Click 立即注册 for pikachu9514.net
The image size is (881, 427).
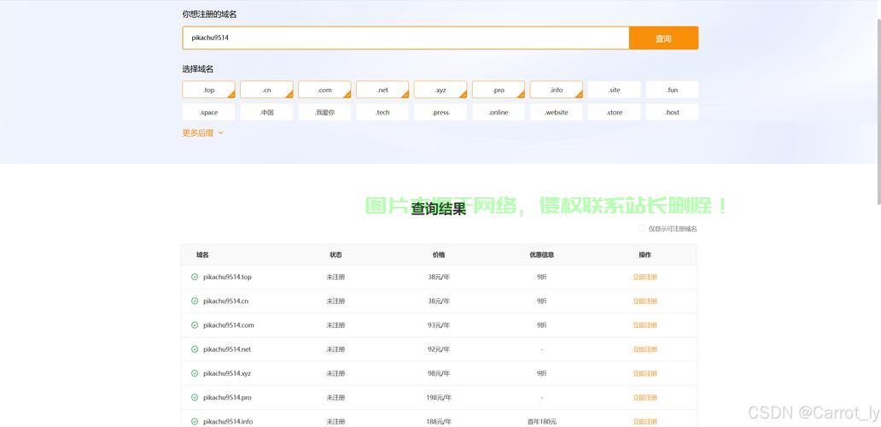click(645, 349)
